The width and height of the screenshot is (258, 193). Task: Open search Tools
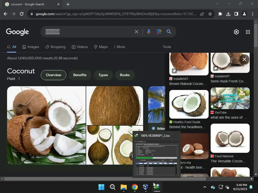(x=167, y=47)
